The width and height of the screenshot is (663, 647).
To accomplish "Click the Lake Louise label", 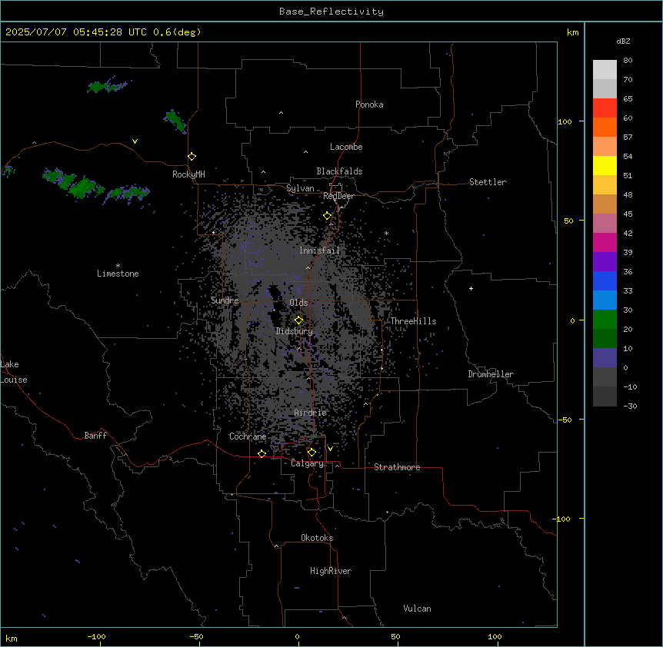I will [x=14, y=372].
